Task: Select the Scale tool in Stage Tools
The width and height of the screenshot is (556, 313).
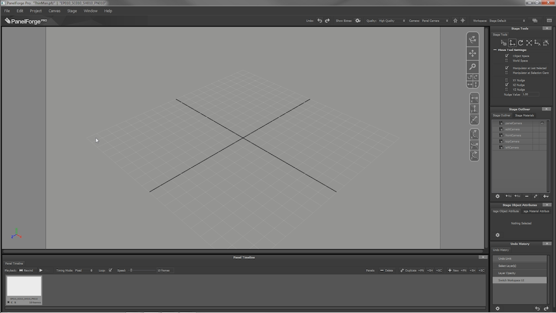Action: tap(529, 43)
